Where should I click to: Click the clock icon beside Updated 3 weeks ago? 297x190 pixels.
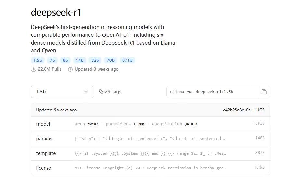click(70, 69)
